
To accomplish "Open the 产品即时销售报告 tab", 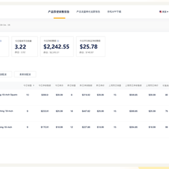I will pyautogui.click(x=59, y=12).
